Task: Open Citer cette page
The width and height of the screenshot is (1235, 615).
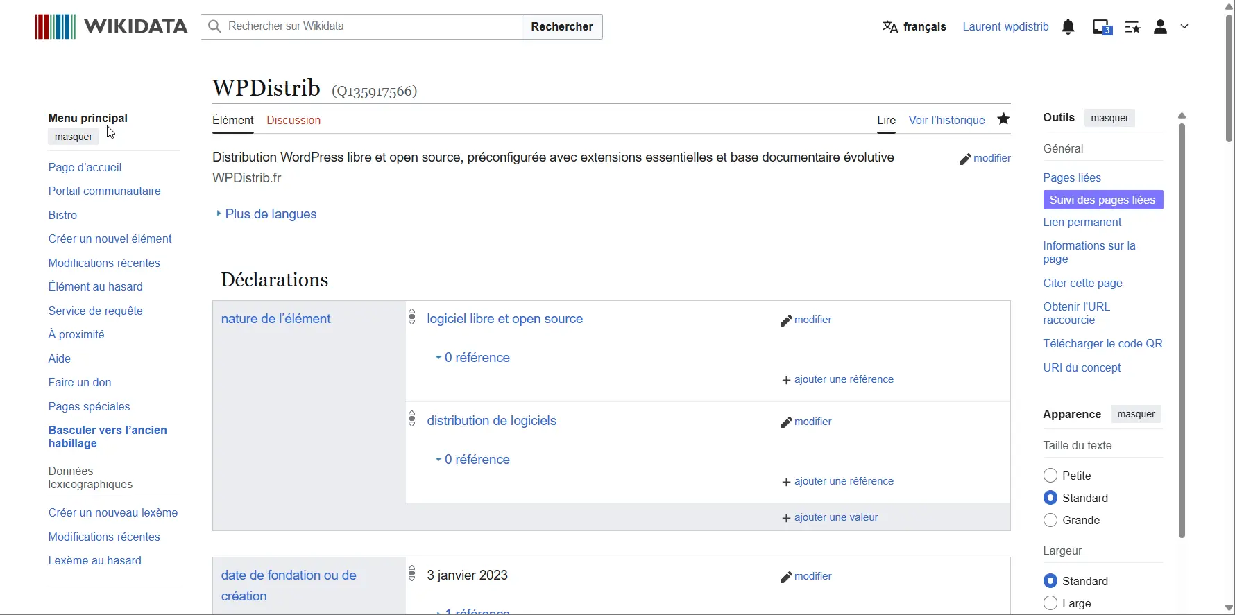Action: pos(1083,283)
